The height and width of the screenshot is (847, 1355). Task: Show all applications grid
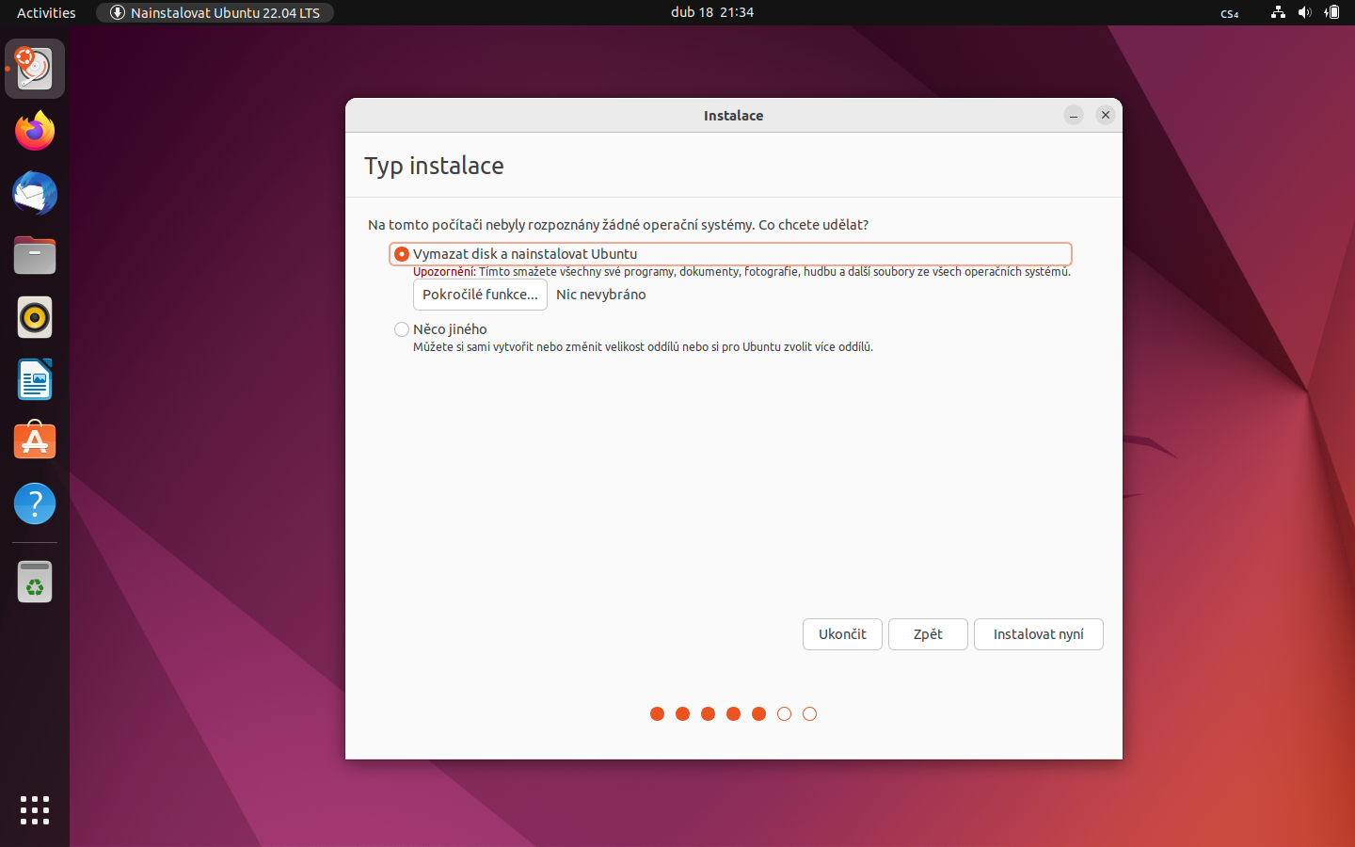(x=34, y=810)
